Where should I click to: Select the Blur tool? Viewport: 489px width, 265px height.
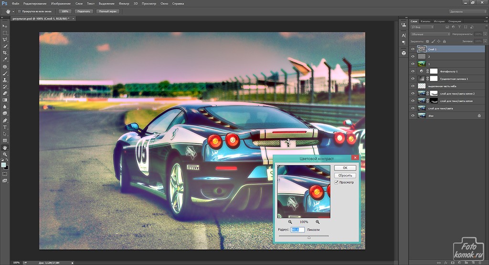click(5, 106)
